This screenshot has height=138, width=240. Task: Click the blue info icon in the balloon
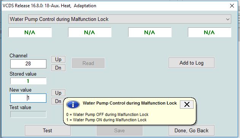(73, 105)
